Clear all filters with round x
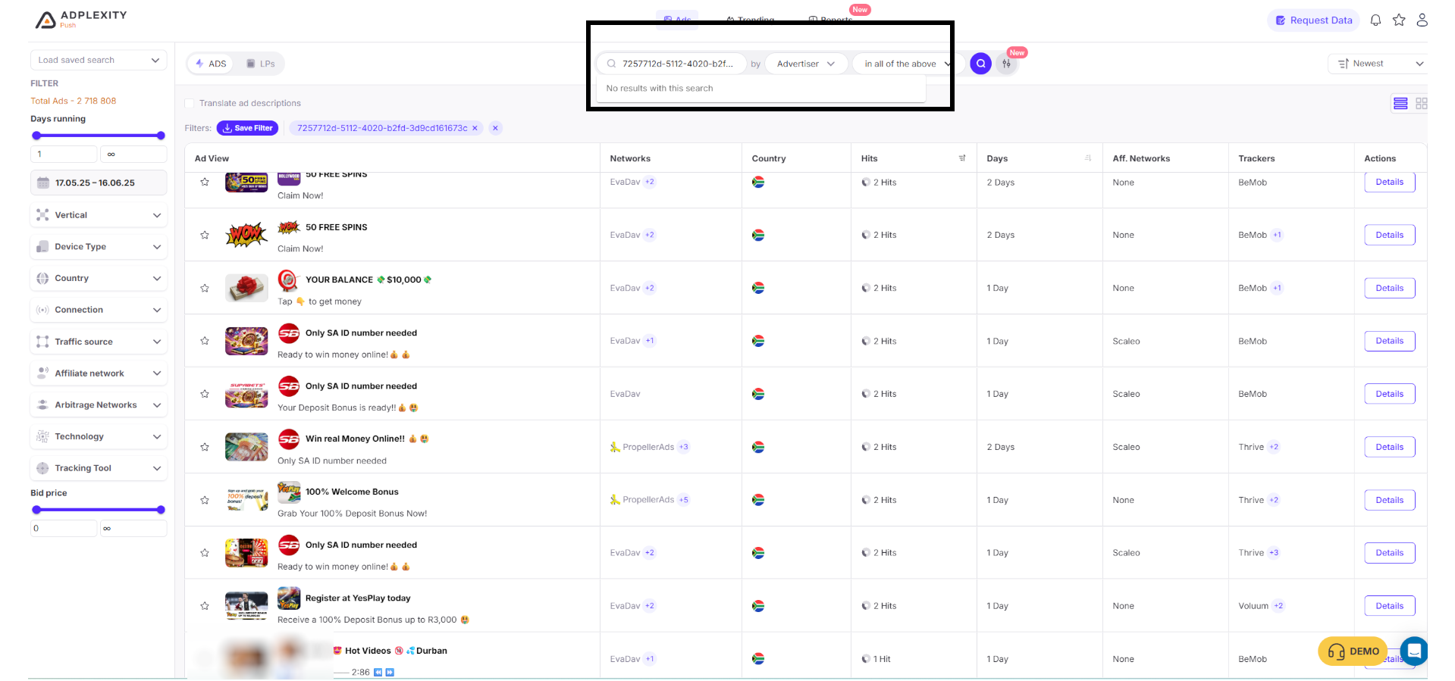This screenshot has width=1455, height=681. (495, 128)
